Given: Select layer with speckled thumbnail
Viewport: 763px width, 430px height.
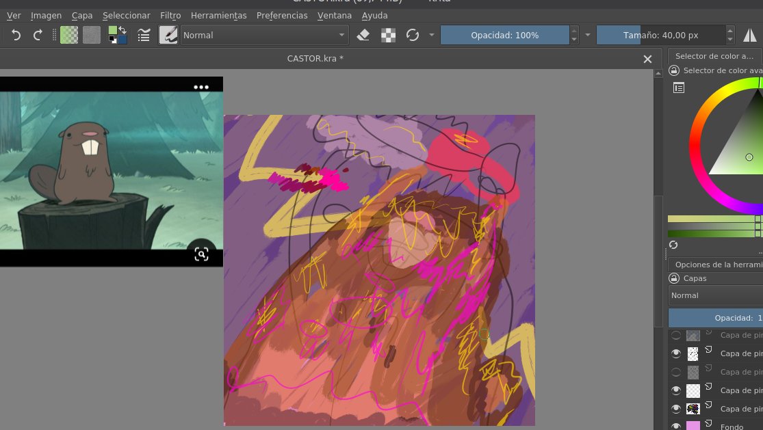Looking at the screenshot, I should [693, 353].
